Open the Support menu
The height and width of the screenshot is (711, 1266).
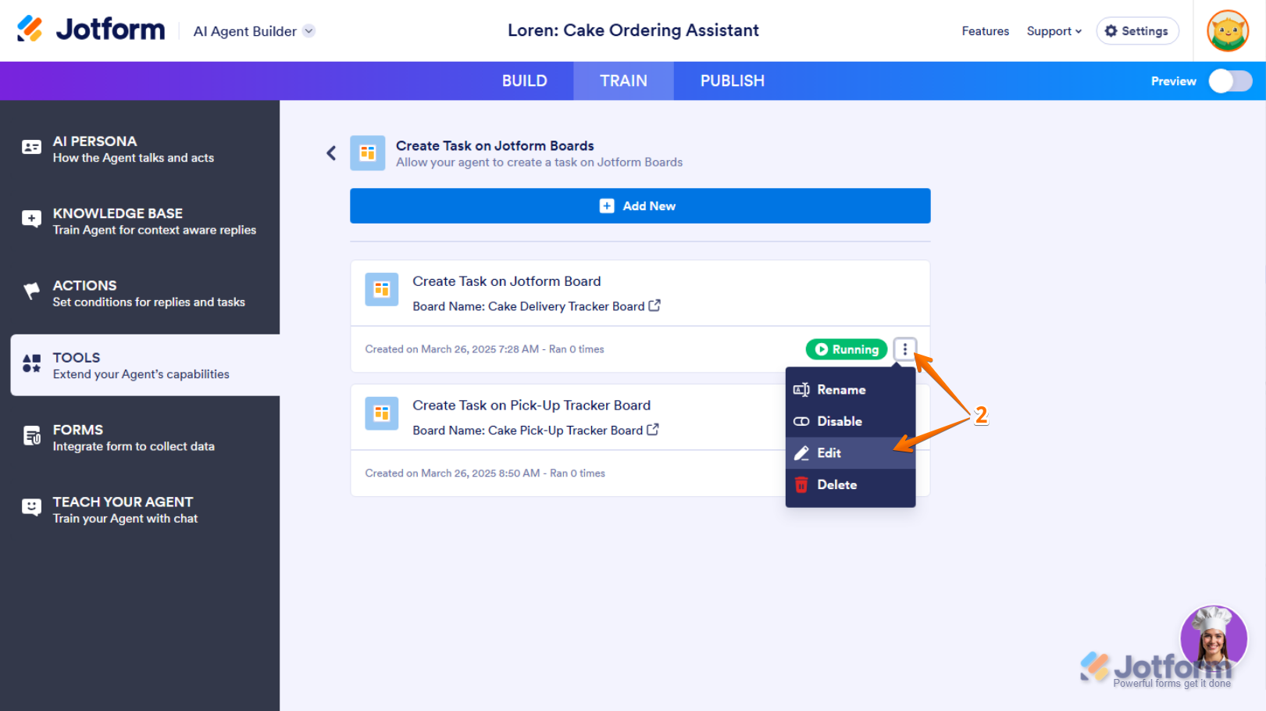point(1054,31)
